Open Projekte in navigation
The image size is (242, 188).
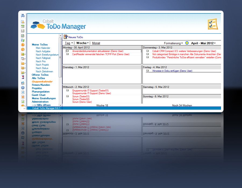37,88
